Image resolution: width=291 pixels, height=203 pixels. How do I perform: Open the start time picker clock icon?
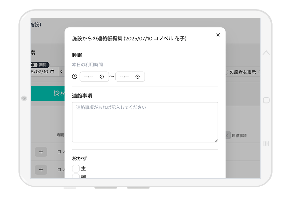[x=102, y=77]
